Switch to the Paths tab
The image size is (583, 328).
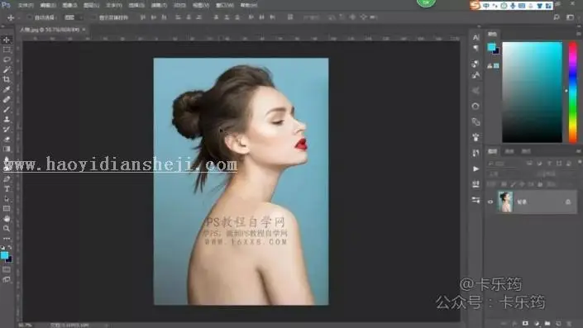526,151
